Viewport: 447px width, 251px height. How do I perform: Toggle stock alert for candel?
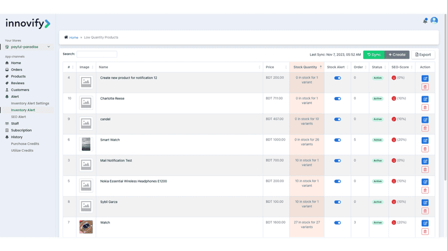point(337,119)
